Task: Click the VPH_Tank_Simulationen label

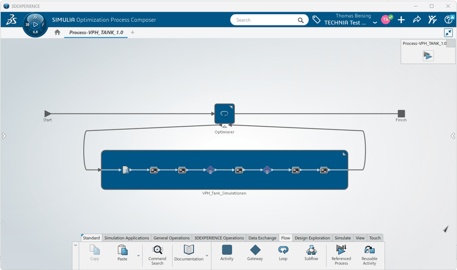Action: (x=224, y=193)
